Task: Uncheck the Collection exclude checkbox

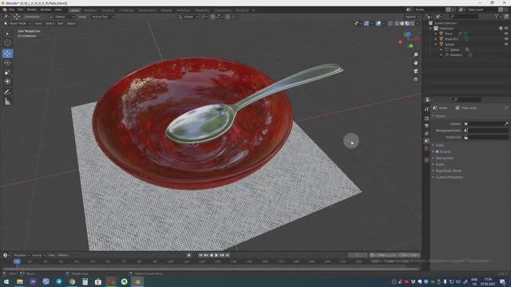Action: 501,29
